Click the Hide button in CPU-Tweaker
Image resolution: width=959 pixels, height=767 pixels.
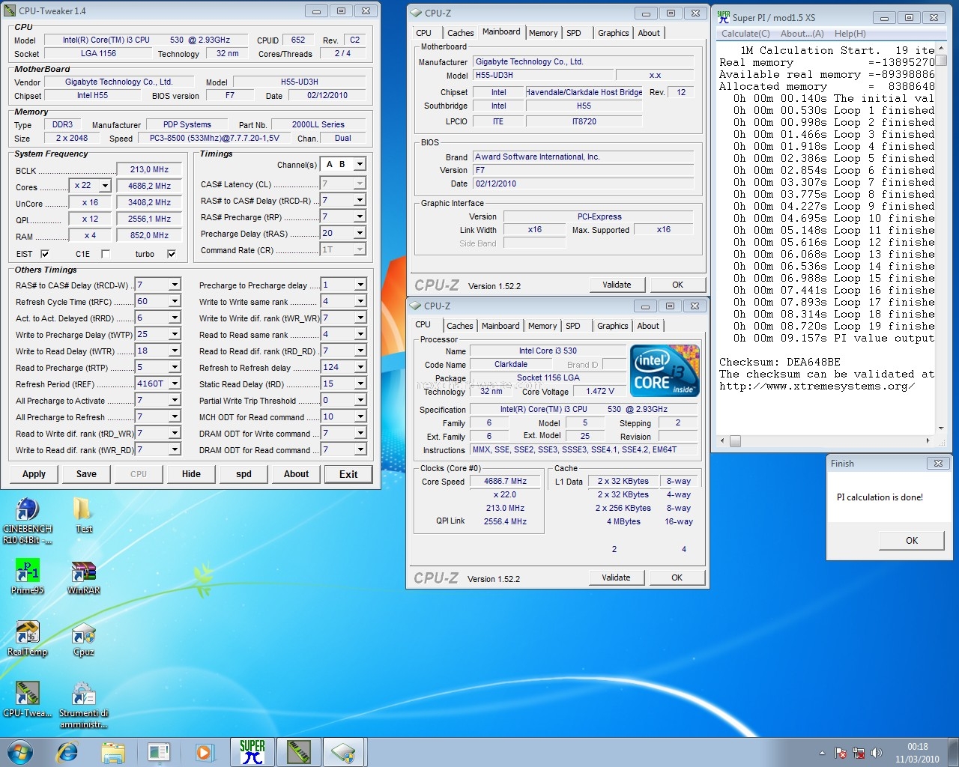click(x=191, y=474)
